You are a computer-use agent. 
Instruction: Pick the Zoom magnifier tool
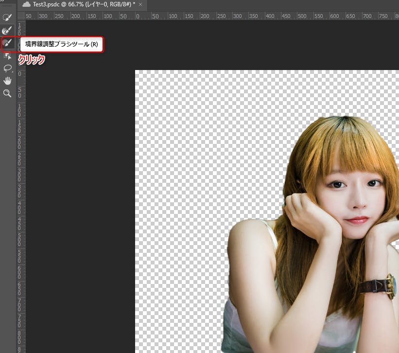coord(7,93)
